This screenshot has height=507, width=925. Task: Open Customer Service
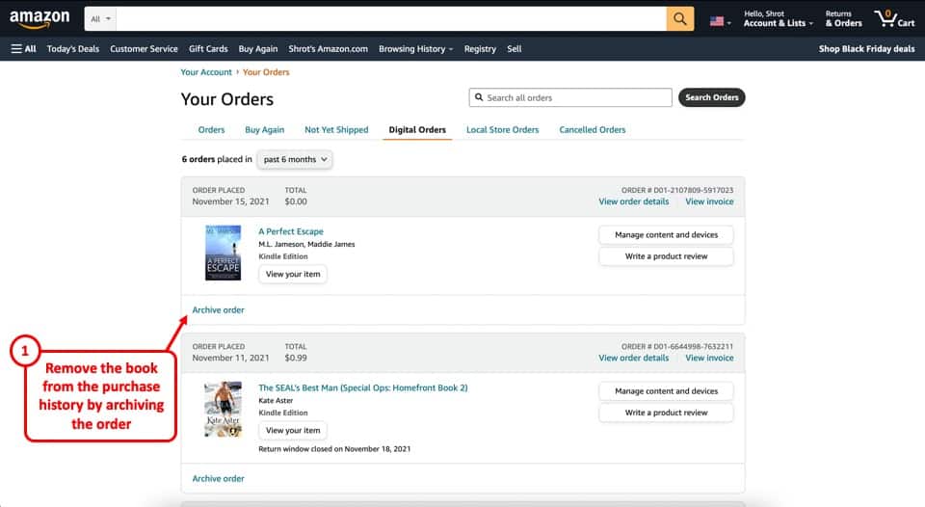click(x=144, y=49)
